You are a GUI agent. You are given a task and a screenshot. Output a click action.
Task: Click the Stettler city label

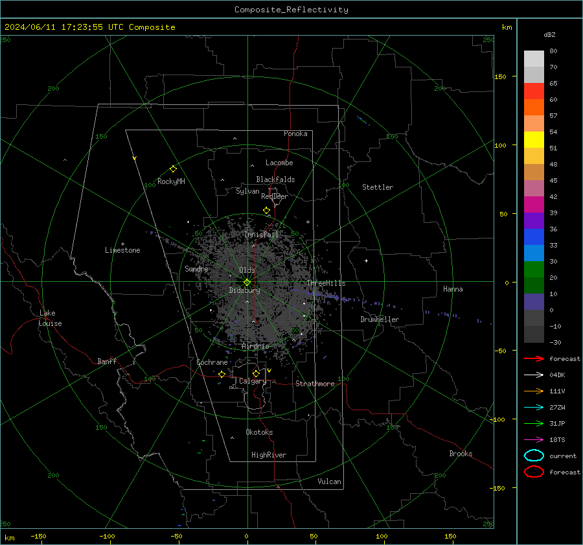378,187
